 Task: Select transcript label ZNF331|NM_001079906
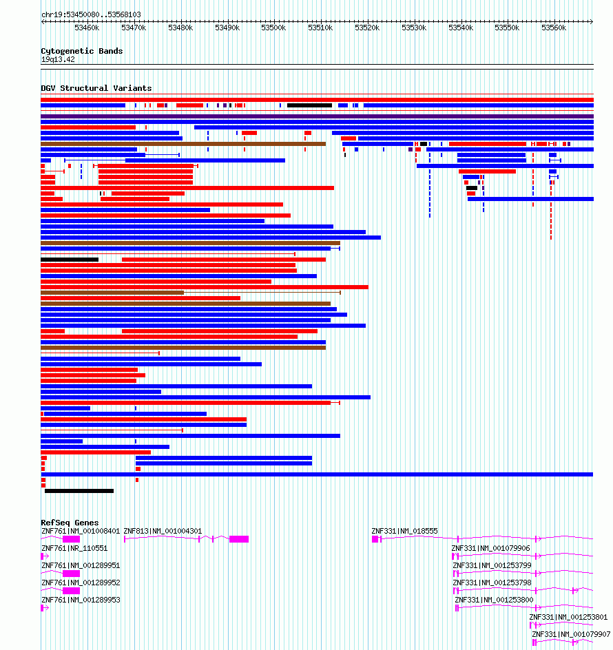pos(490,548)
